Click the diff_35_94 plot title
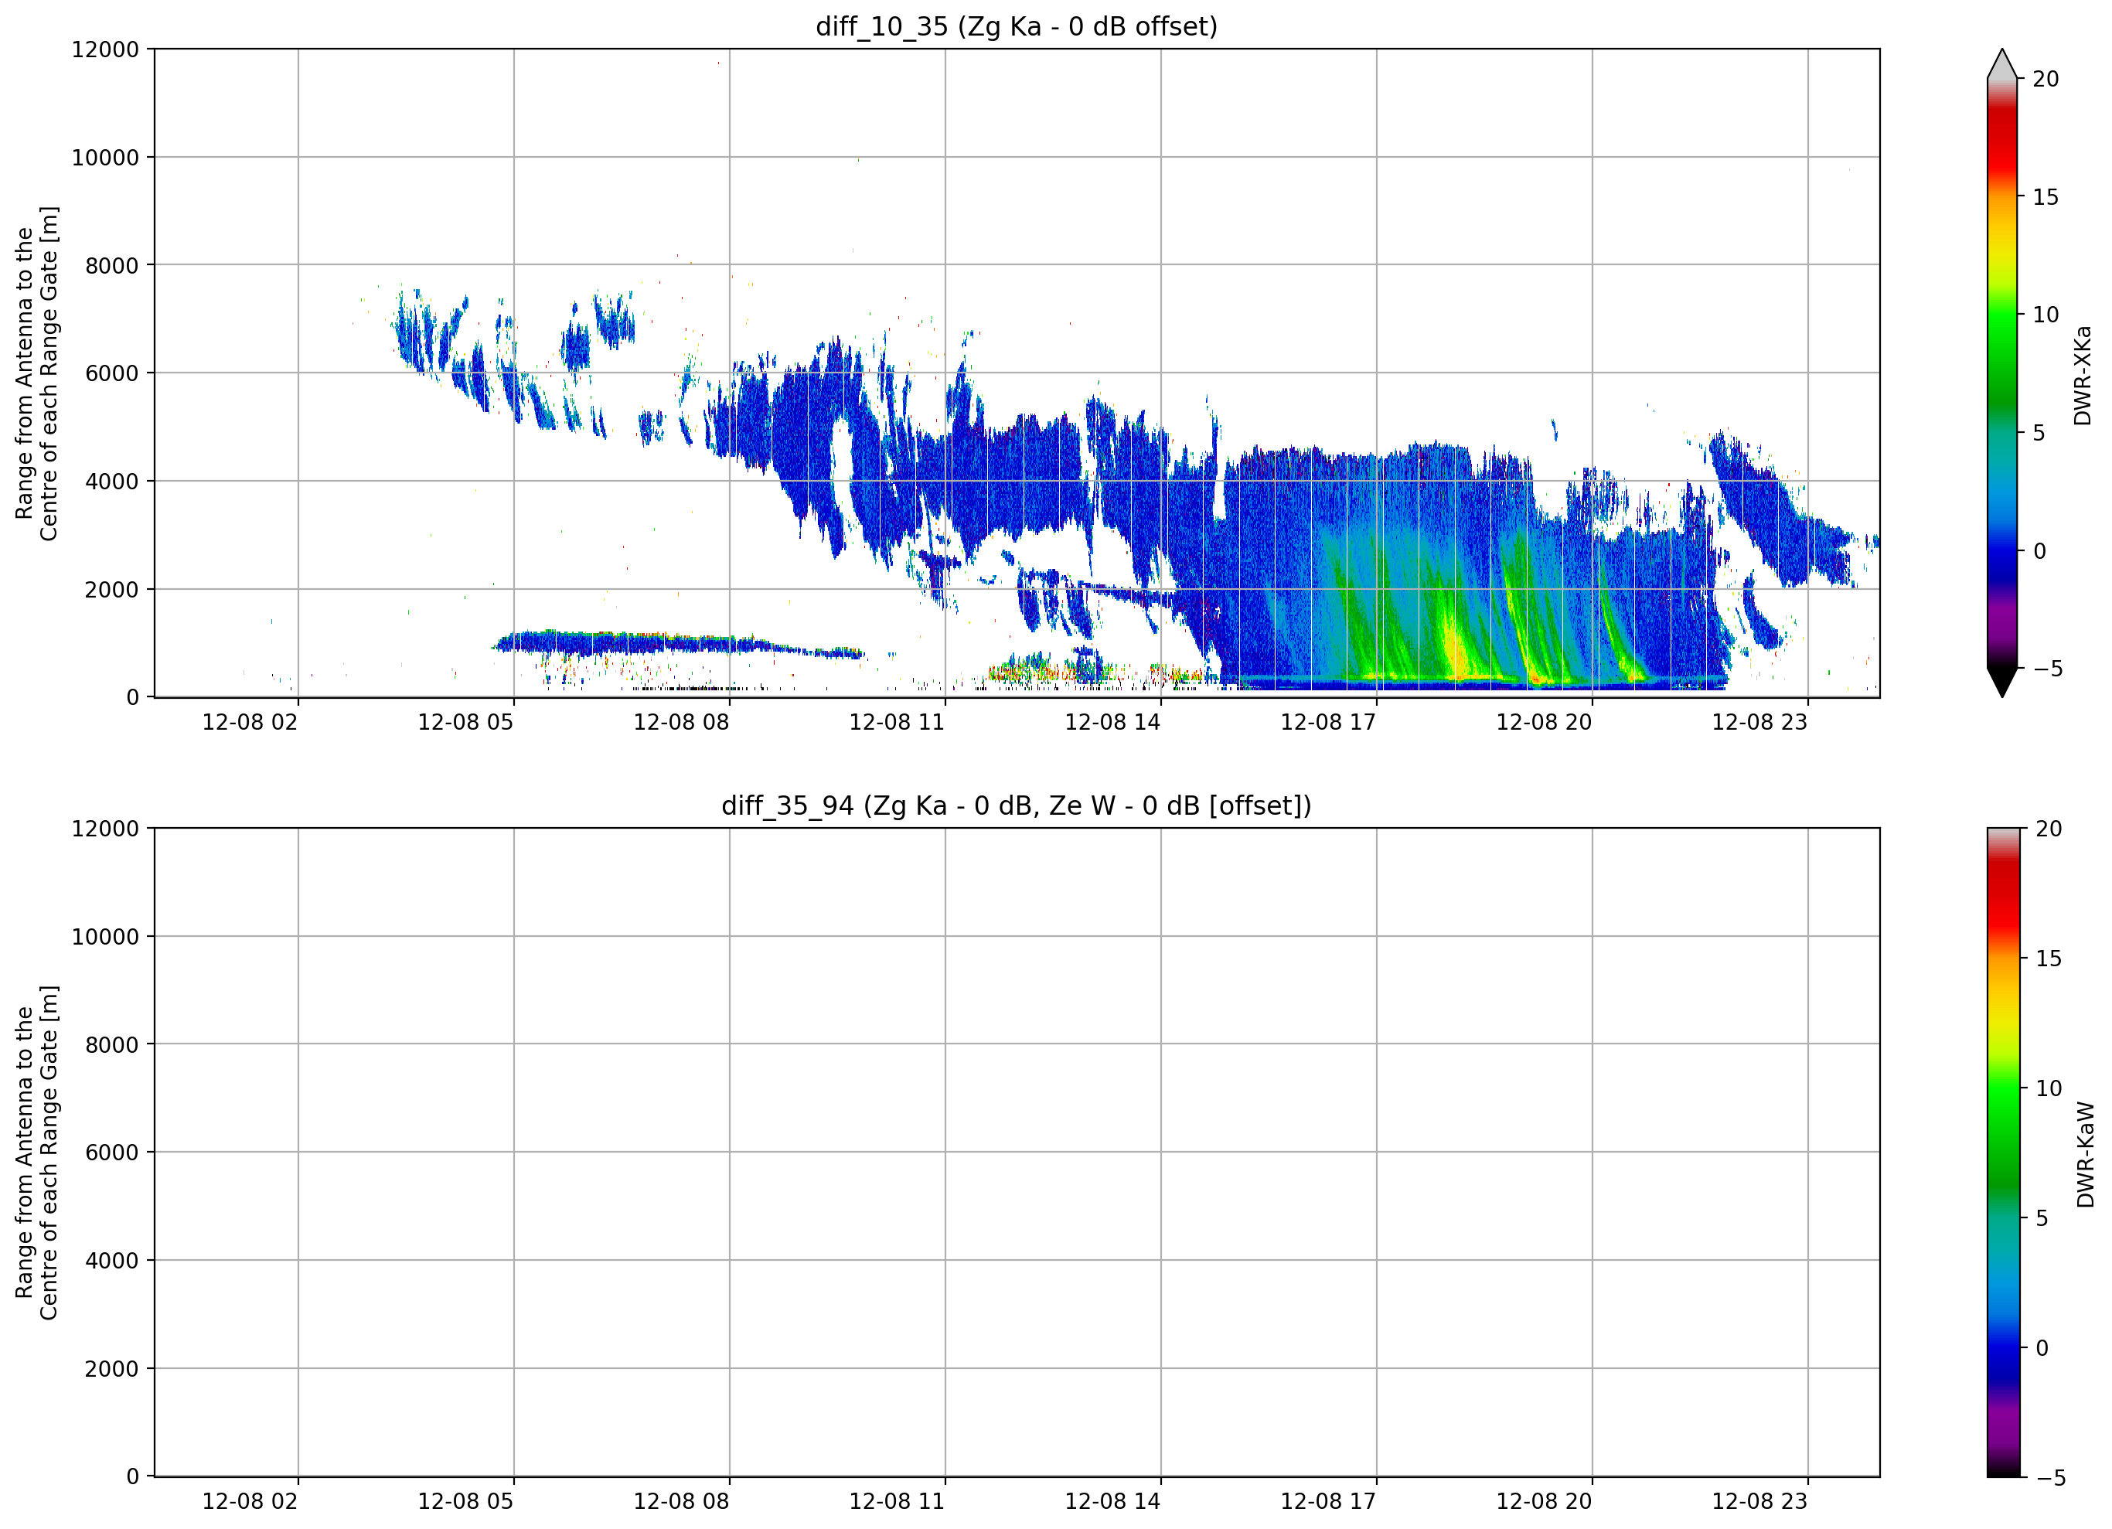2112x1529 pixels. tap(1017, 806)
